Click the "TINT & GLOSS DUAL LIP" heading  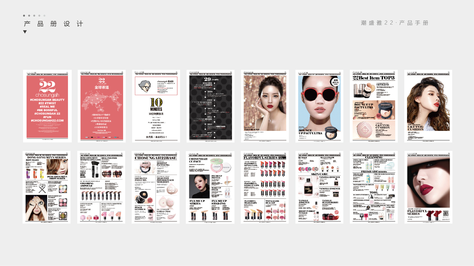coord(272,201)
